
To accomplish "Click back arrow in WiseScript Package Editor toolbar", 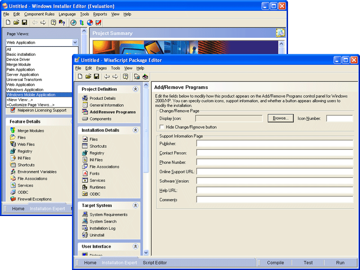I will [107, 76].
